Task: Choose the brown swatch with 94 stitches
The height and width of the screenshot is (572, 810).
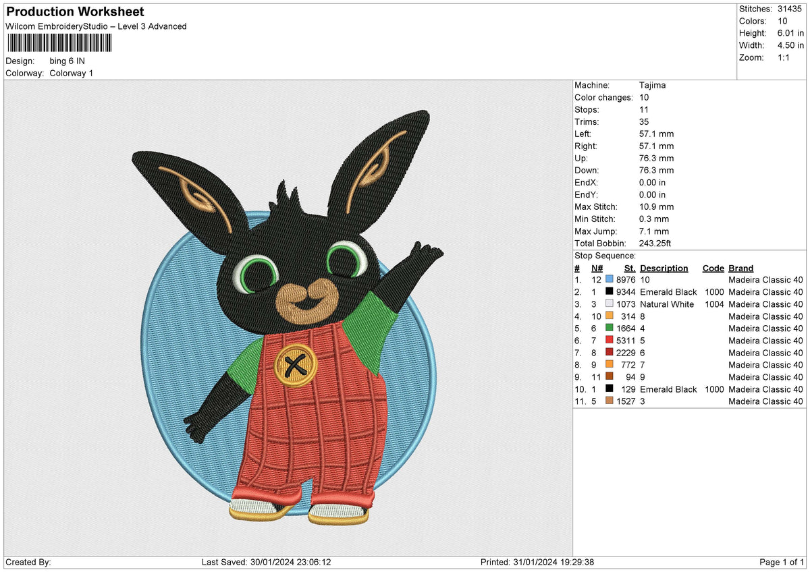Action: pyautogui.click(x=610, y=377)
